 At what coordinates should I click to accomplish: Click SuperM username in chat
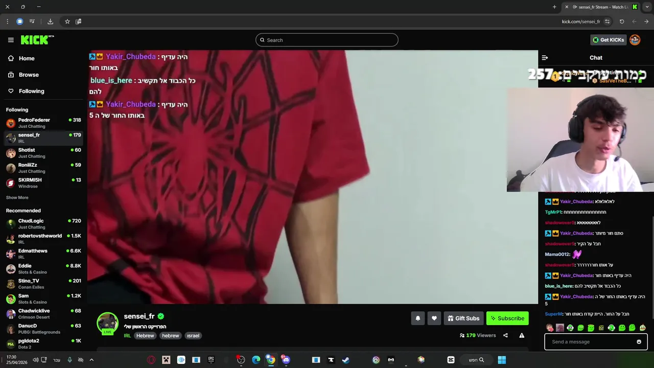point(554,314)
